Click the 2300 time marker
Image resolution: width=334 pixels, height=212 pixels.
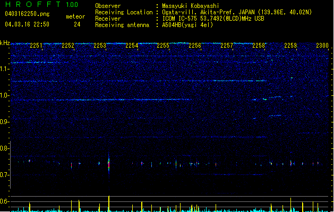click(322, 46)
